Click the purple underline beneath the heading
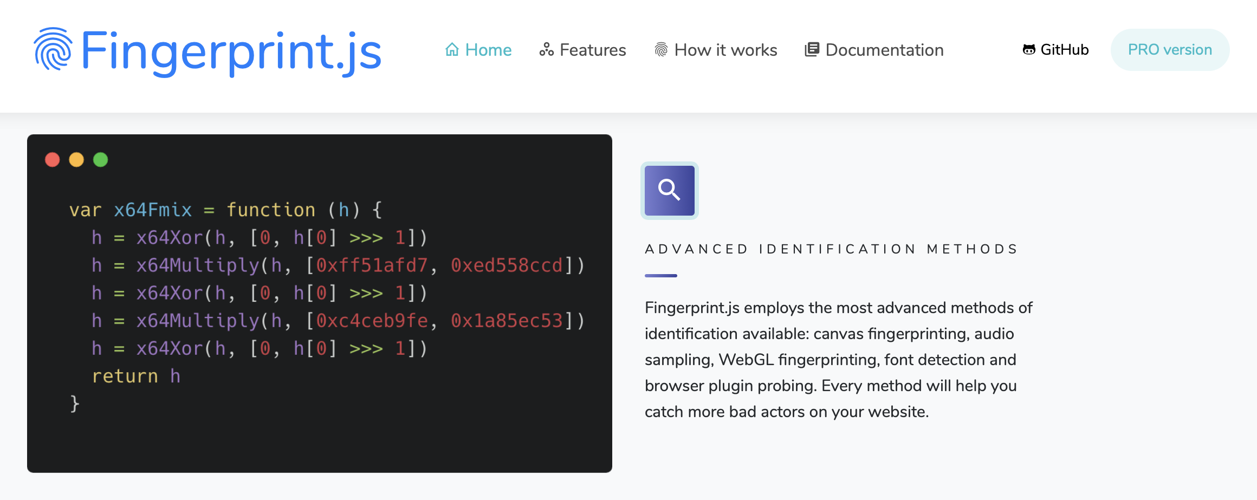This screenshot has width=1257, height=500. (x=660, y=275)
